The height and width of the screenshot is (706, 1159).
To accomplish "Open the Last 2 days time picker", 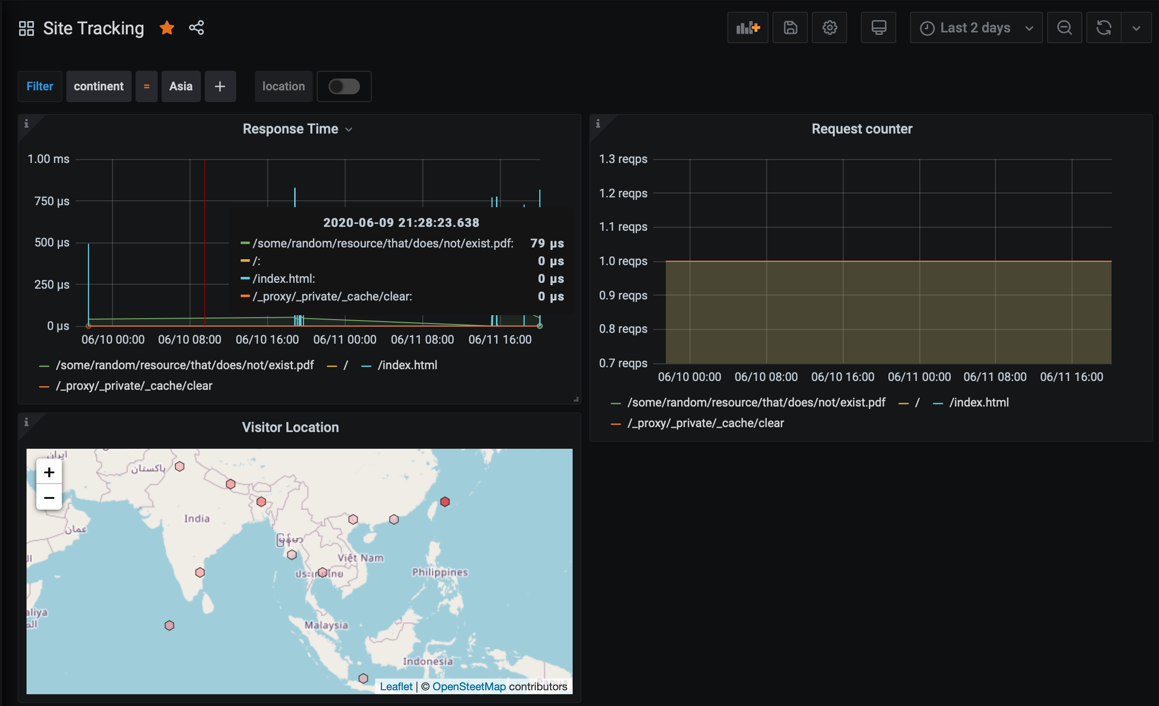I will click(x=976, y=28).
